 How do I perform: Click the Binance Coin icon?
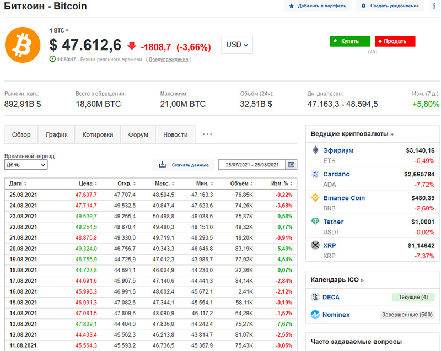pos(315,198)
